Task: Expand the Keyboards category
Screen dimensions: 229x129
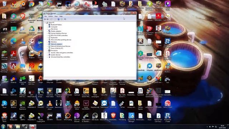Action: (x=47, y=38)
